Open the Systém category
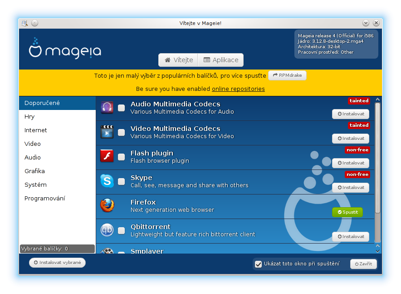The width and height of the screenshot is (401, 294). point(57,185)
